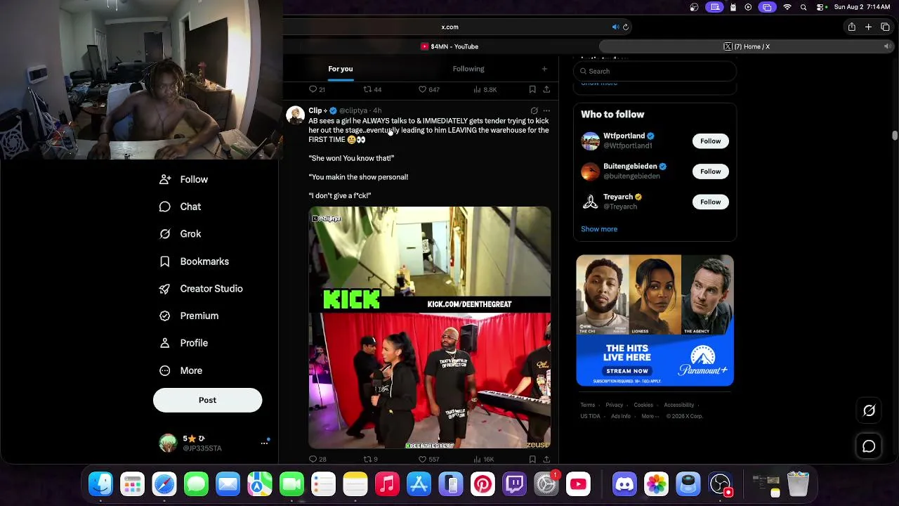Play the Clip post video
The width and height of the screenshot is (899, 506).
(x=430, y=327)
